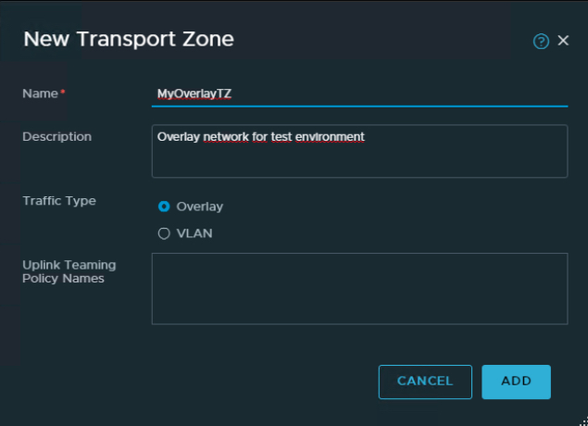The width and height of the screenshot is (588, 426).
Task: Click the "New Transport Zone" dialog title
Action: (129, 39)
